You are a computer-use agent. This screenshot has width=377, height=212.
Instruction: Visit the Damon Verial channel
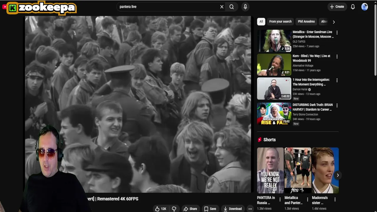click(x=300, y=89)
